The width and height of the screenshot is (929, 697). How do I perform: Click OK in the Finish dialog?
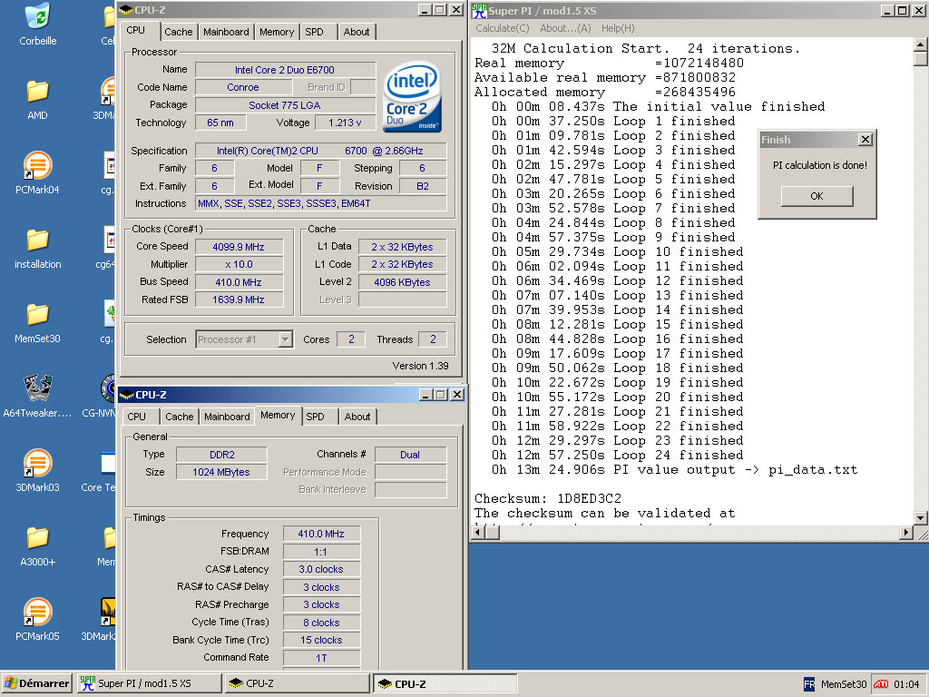[817, 196]
